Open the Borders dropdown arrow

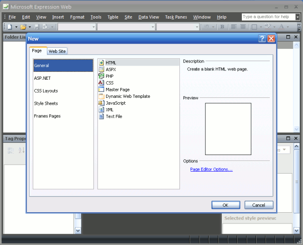(x=260, y=27)
